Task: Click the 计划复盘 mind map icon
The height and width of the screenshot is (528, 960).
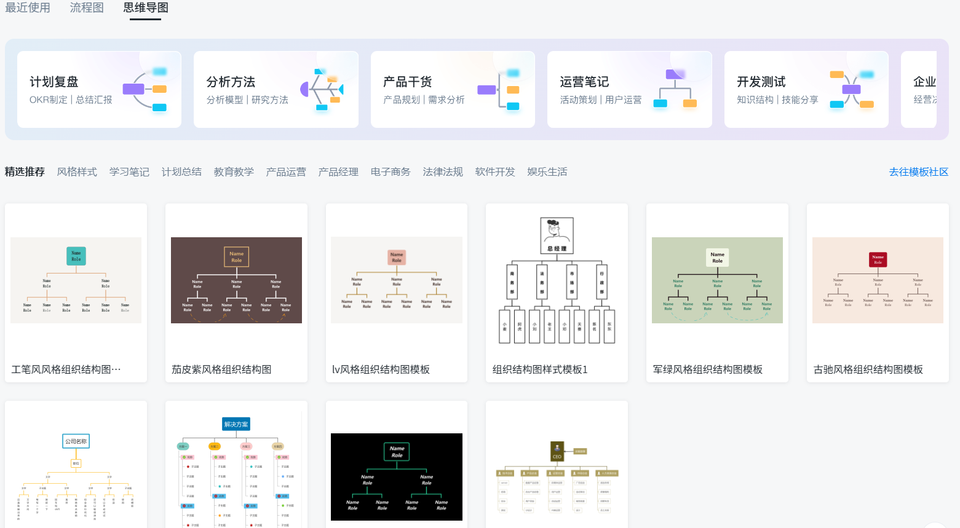Action: coord(145,90)
